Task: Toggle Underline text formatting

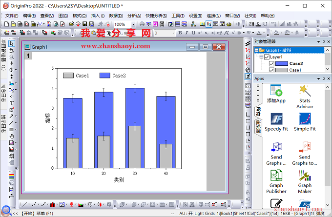Action: (x=193, y=33)
